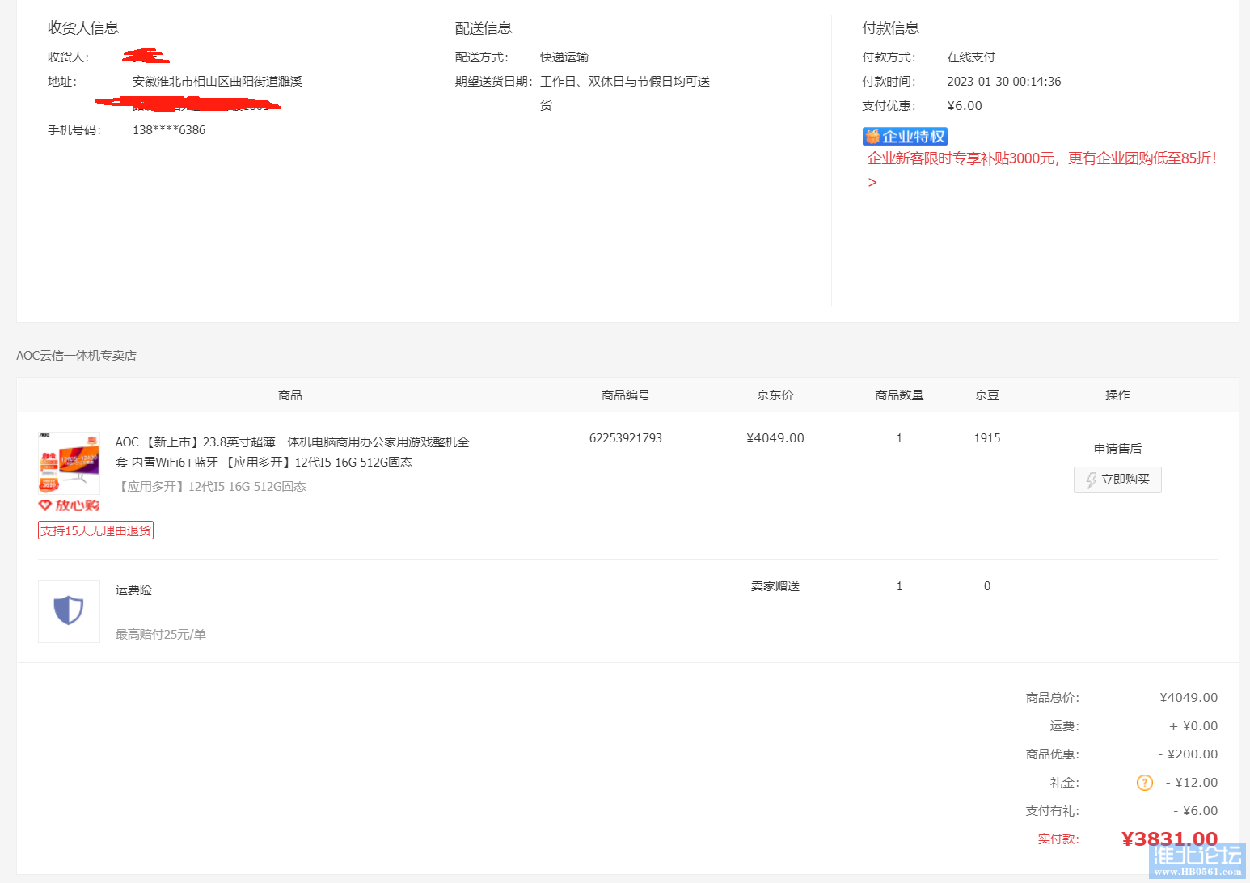Click the 放心购 diamond badge

click(69, 505)
